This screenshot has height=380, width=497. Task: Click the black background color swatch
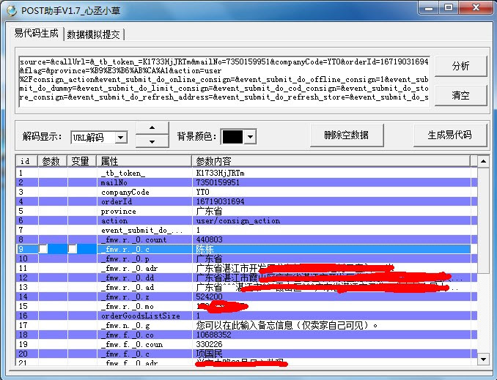pyautogui.click(x=232, y=137)
